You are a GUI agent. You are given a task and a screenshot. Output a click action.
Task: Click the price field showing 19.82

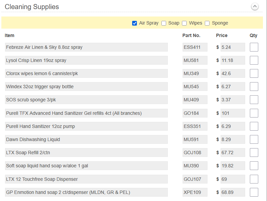pos(232,166)
